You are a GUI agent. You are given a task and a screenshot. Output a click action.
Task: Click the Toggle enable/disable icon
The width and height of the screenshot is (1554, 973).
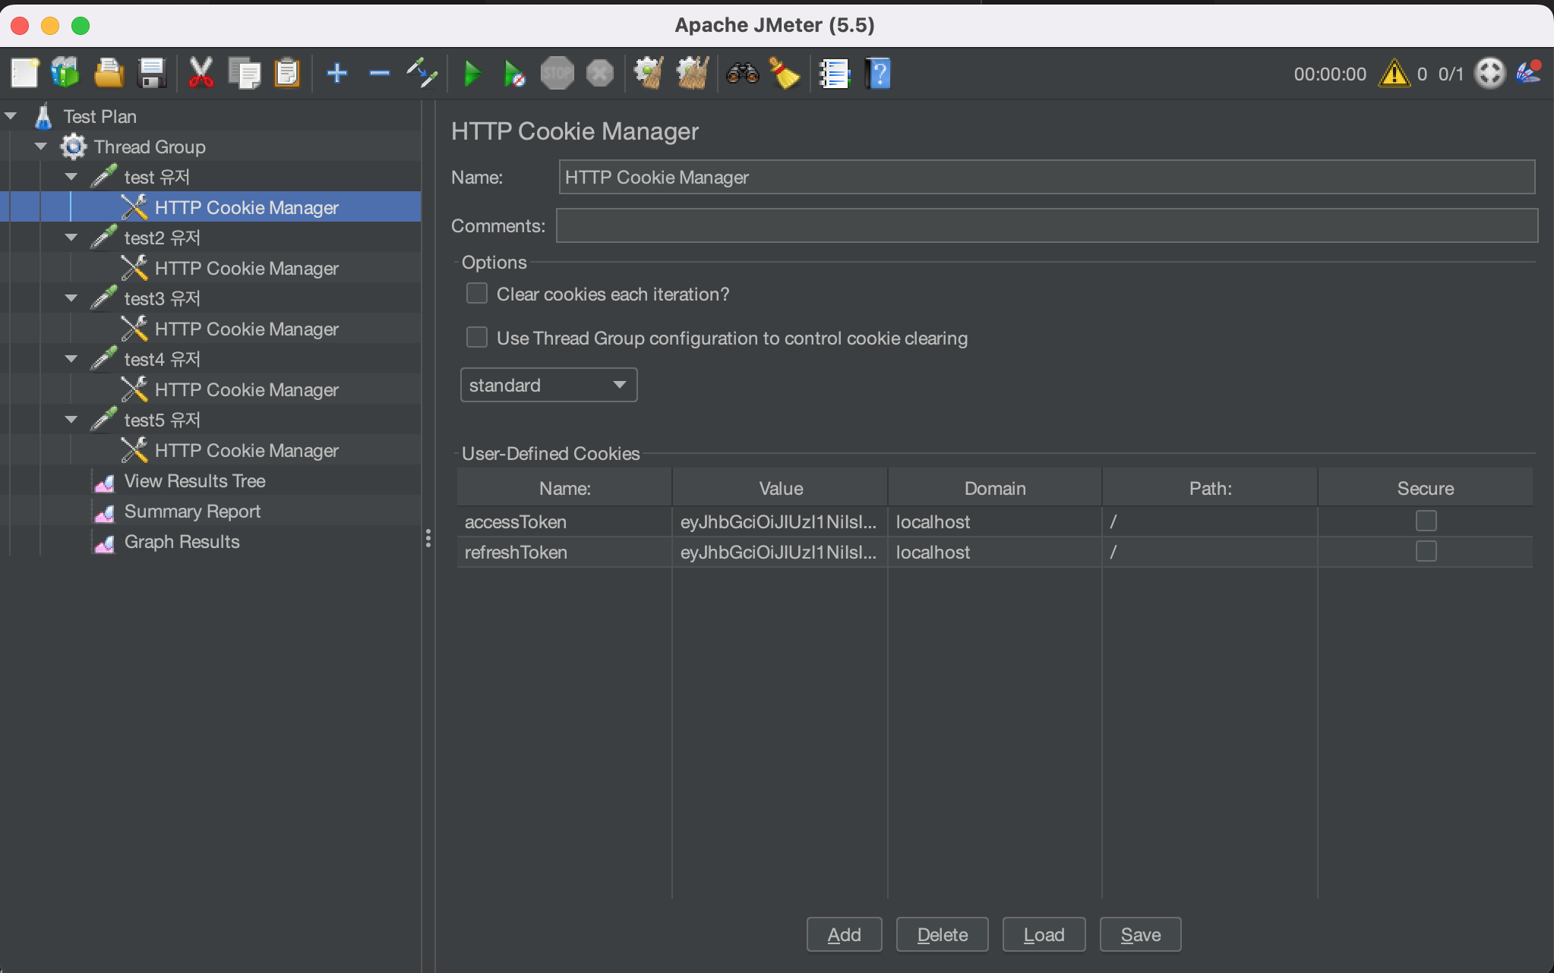tap(422, 74)
